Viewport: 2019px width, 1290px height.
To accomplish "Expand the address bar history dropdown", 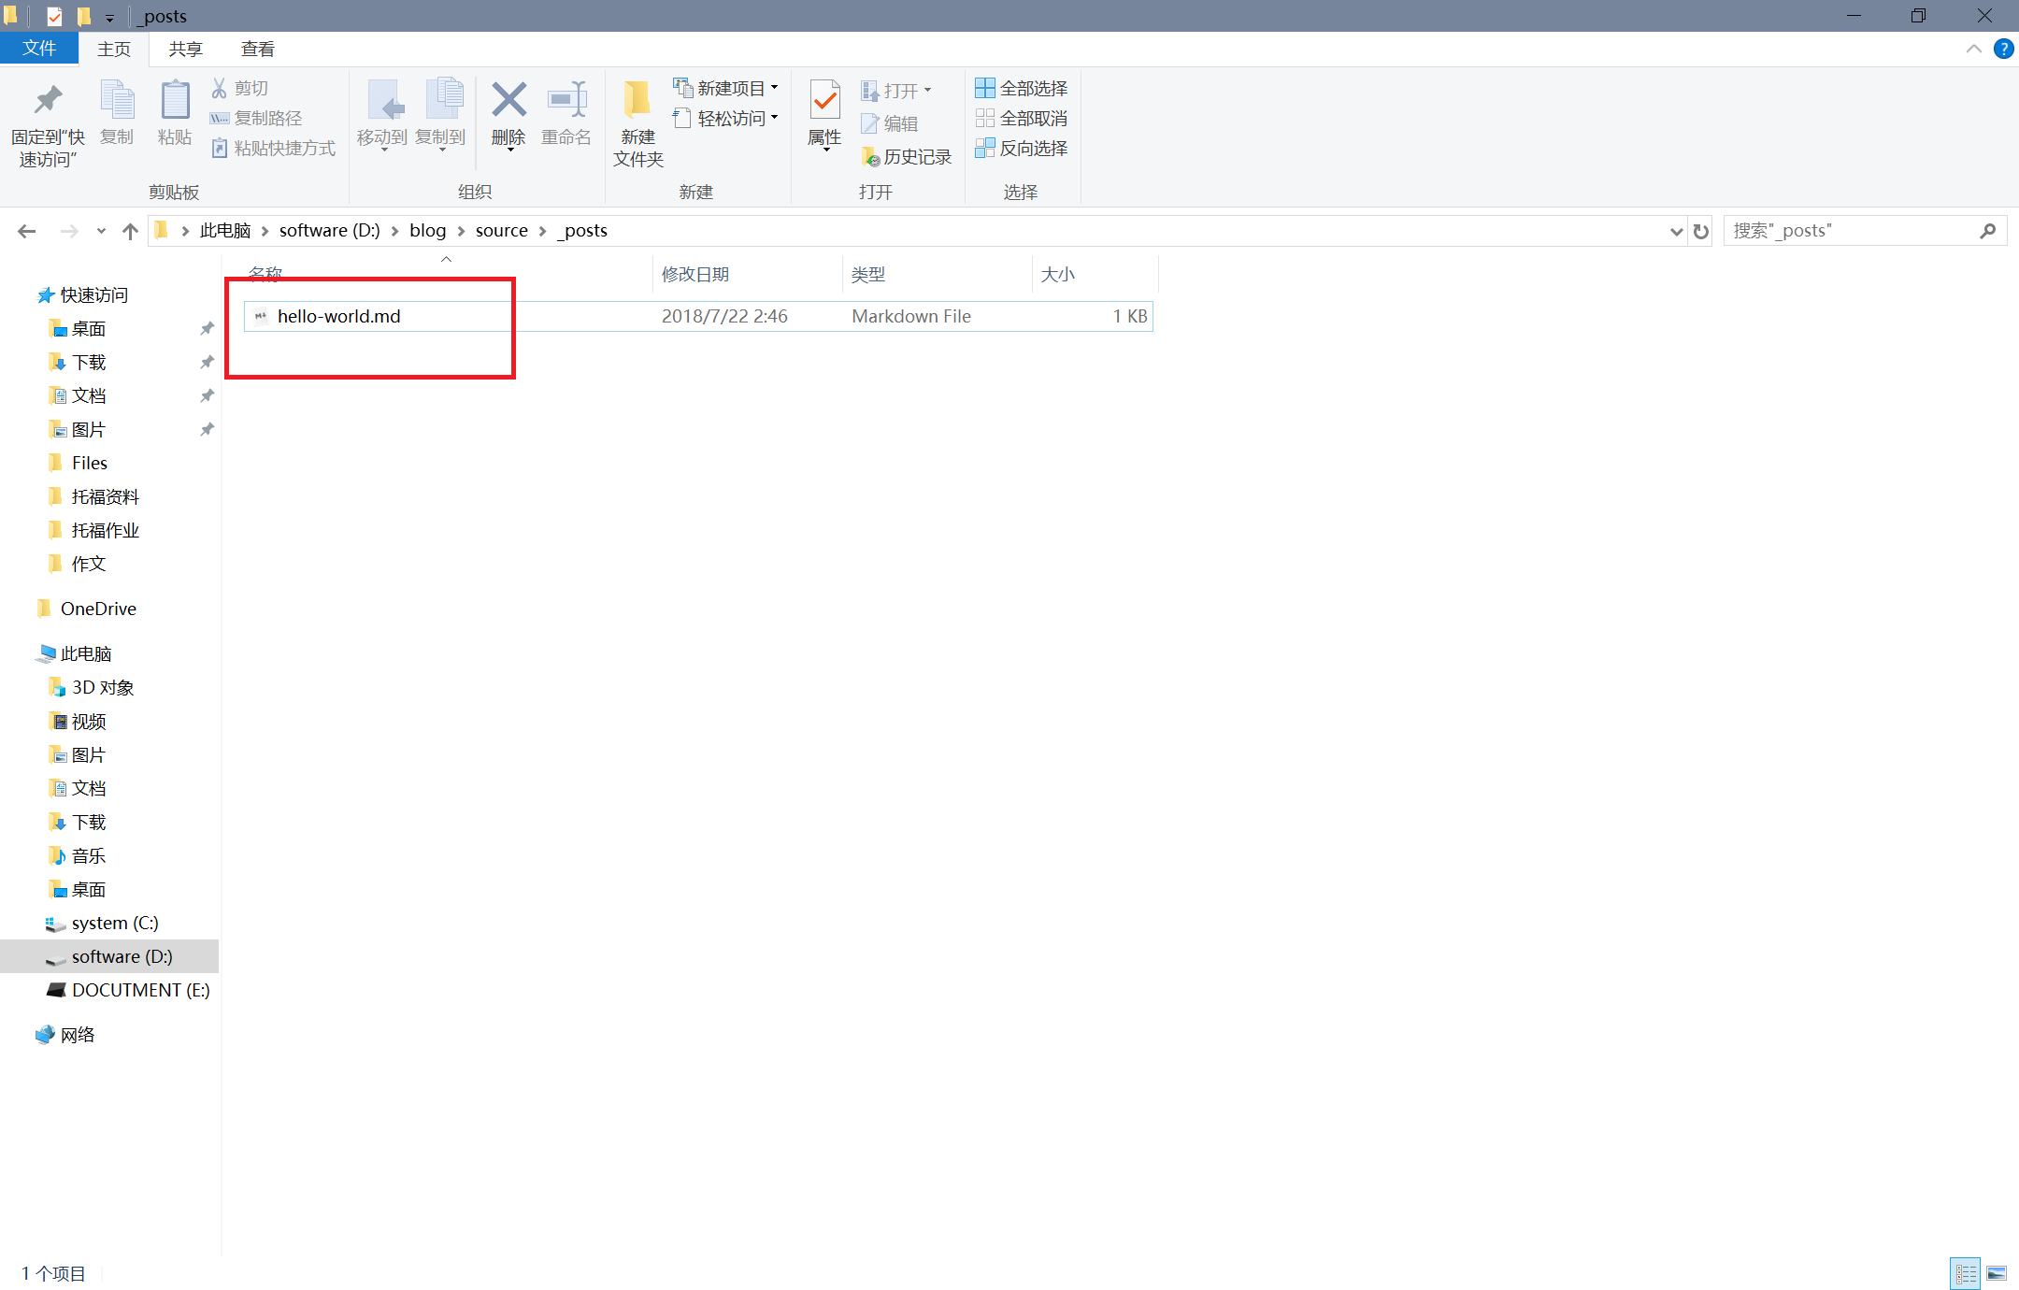I will (1676, 231).
